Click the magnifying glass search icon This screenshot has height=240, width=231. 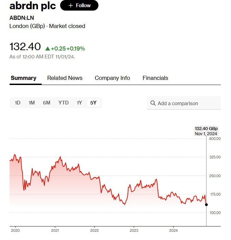153,103
